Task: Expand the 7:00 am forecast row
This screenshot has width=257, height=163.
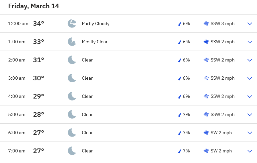Action: point(250,151)
